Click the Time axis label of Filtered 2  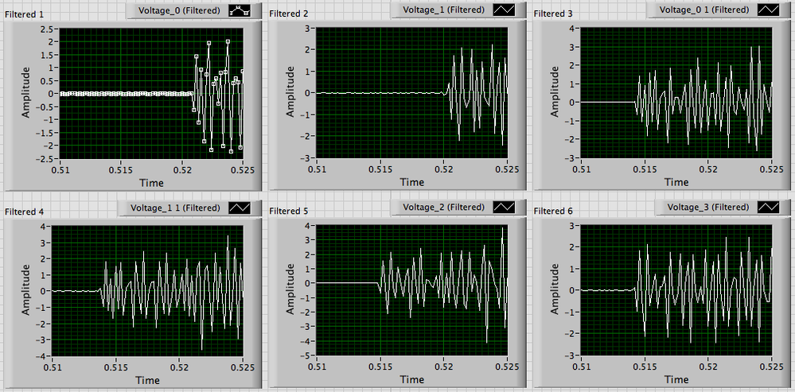411,181
